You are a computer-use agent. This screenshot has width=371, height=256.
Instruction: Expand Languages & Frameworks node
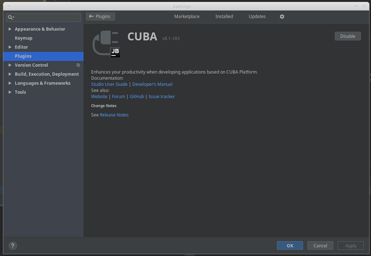click(x=10, y=83)
